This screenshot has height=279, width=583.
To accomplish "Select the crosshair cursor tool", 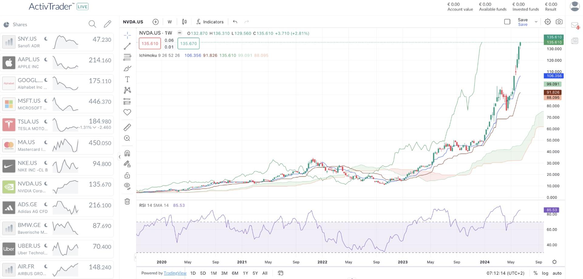I will (127, 35).
